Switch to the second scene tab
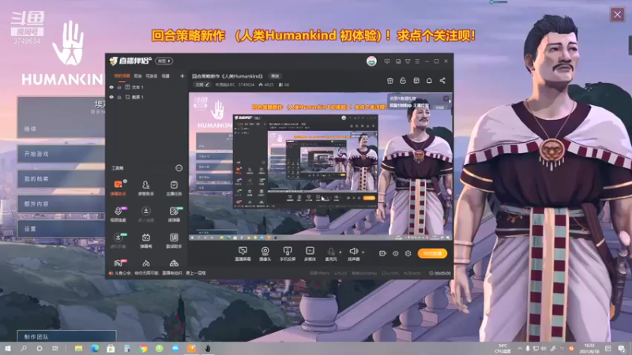The height and width of the screenshot is (355, 632). pos(137,76)
